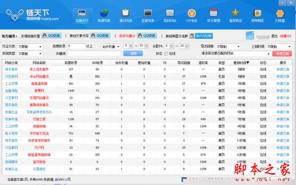Click QQ交谈 beside 友情链接托管
The height and width of the screenshot is (185, 296).
pyautogui.click(x=51, y=35)
